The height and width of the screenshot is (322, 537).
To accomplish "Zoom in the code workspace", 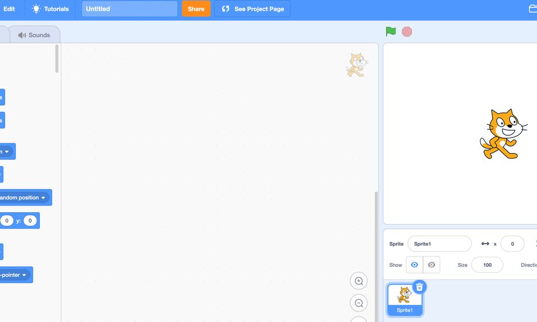I will pos(358,281).
